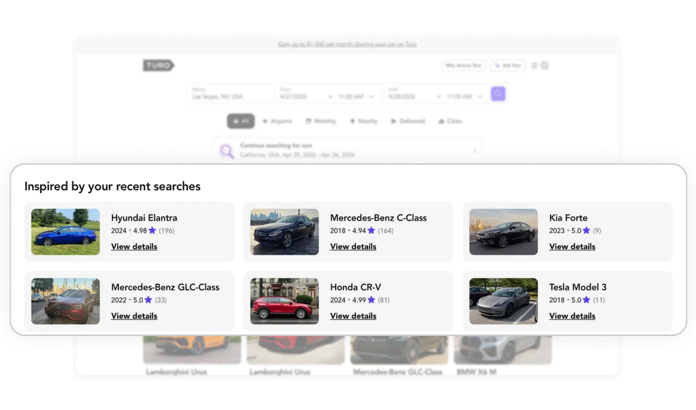The image size is (696, 410).
Task: Click the Turo logo in blurred header
Action: (x=159, y=66)
